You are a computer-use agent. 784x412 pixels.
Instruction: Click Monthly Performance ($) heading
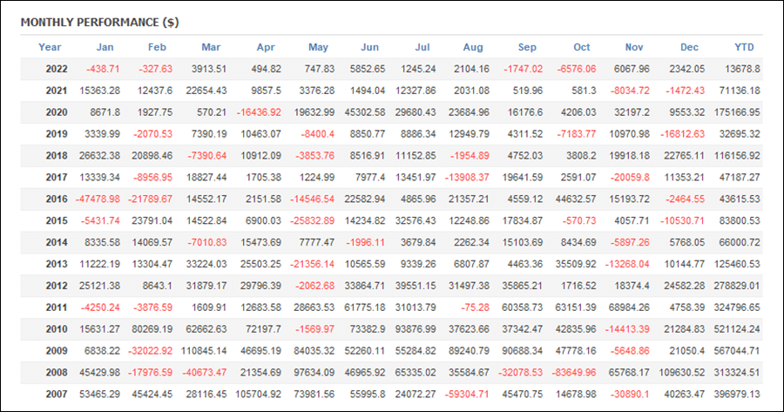click(99, 23)
